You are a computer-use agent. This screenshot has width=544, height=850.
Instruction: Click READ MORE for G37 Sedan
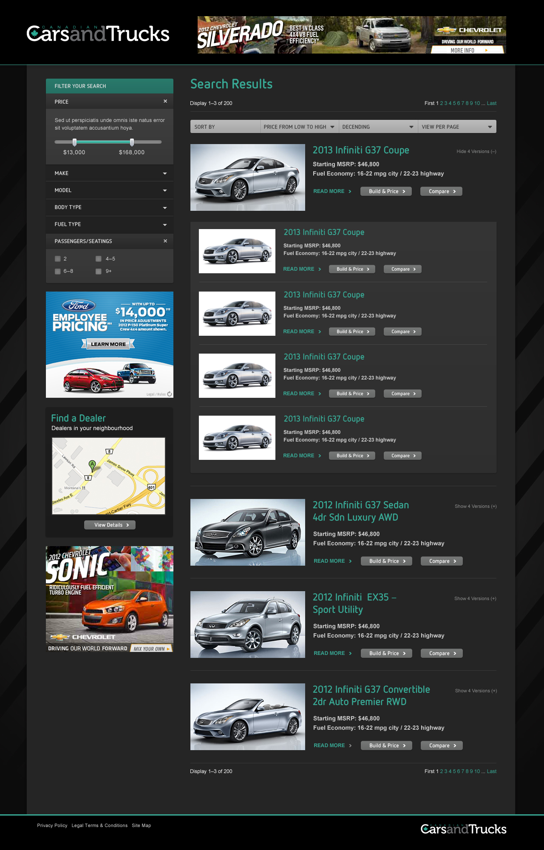(x=333, y=561)
